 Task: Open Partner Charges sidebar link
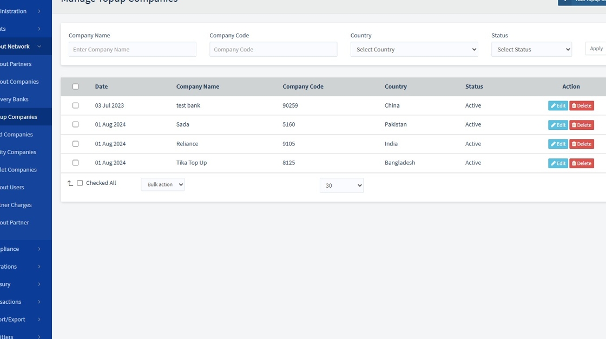16,205
